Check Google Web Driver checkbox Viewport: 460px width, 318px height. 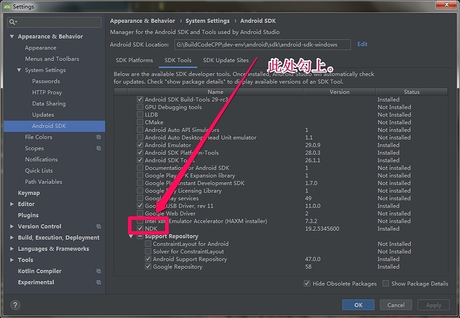pyautogui.click(x=140, y=213)
